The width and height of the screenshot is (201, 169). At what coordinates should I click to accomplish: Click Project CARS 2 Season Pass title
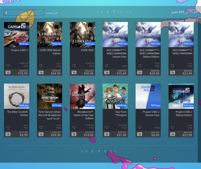point(151,113)
